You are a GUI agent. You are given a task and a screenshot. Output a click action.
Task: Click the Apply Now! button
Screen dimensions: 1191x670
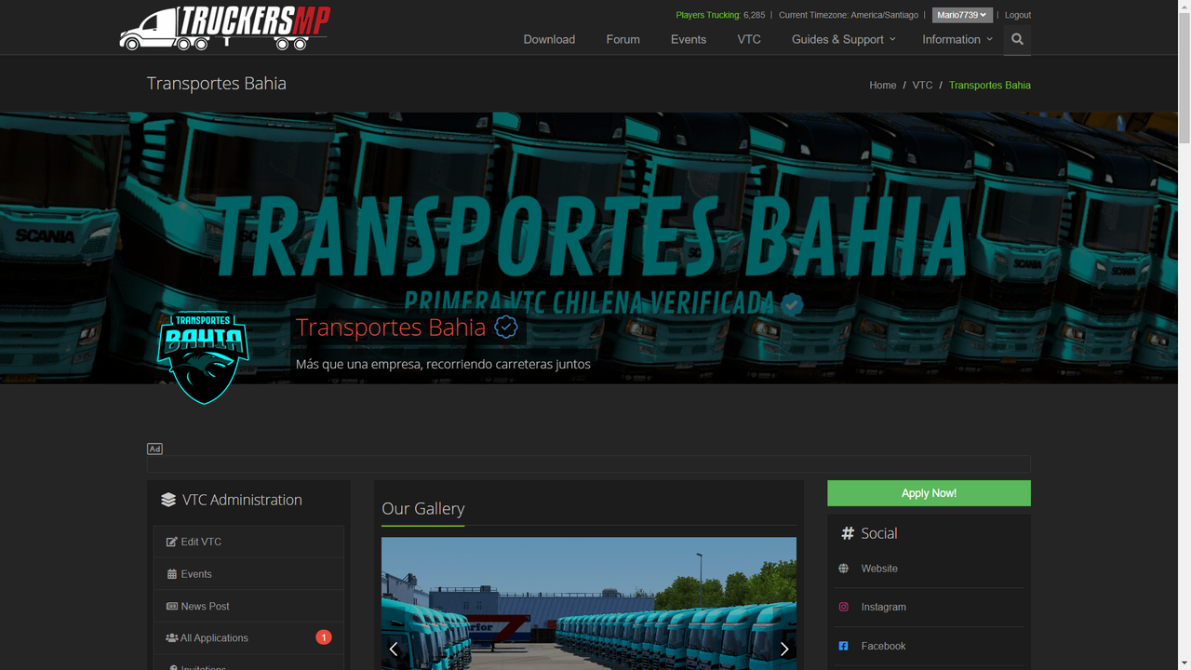[x=929, y=493]
